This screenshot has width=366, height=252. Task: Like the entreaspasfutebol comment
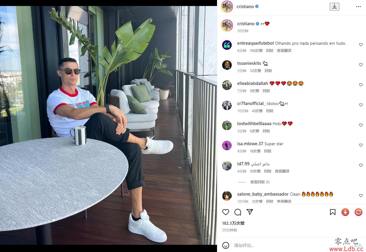[x=361, y=45]
